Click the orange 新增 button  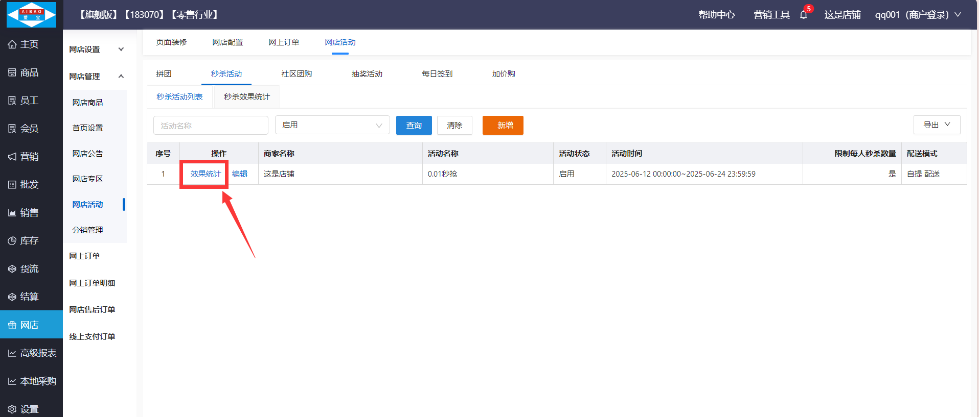tap(503, 125)
